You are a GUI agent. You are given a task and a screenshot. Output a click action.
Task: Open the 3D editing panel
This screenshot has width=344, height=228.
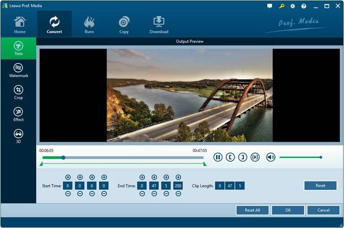pos(18,136)
